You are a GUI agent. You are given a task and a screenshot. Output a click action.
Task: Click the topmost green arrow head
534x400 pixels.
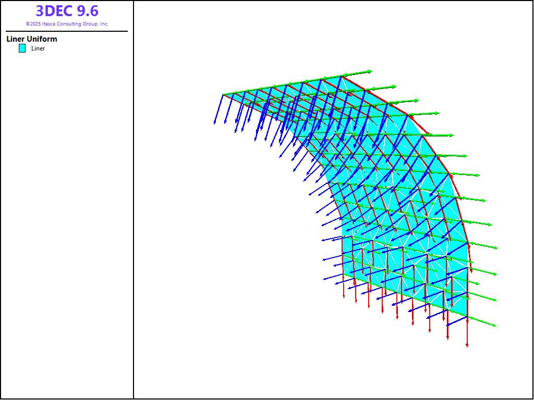[x=370, y=71]
